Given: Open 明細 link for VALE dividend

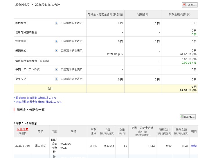Looking at the screenshot, I should pyautogui.click(x=194, y=146).
